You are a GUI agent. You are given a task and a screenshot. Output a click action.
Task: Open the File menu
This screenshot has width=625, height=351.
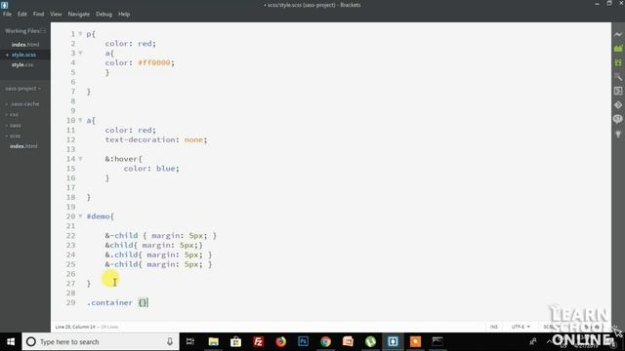coord(7,14)
